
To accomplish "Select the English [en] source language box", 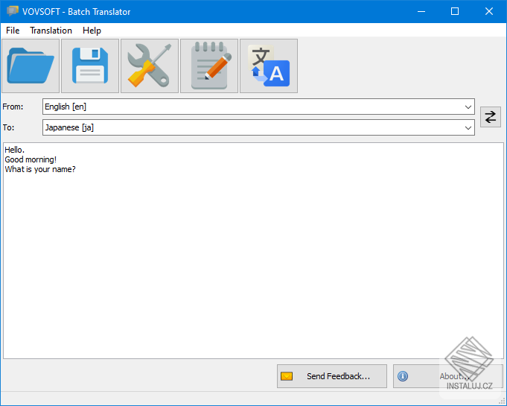I will click(258, 107).
